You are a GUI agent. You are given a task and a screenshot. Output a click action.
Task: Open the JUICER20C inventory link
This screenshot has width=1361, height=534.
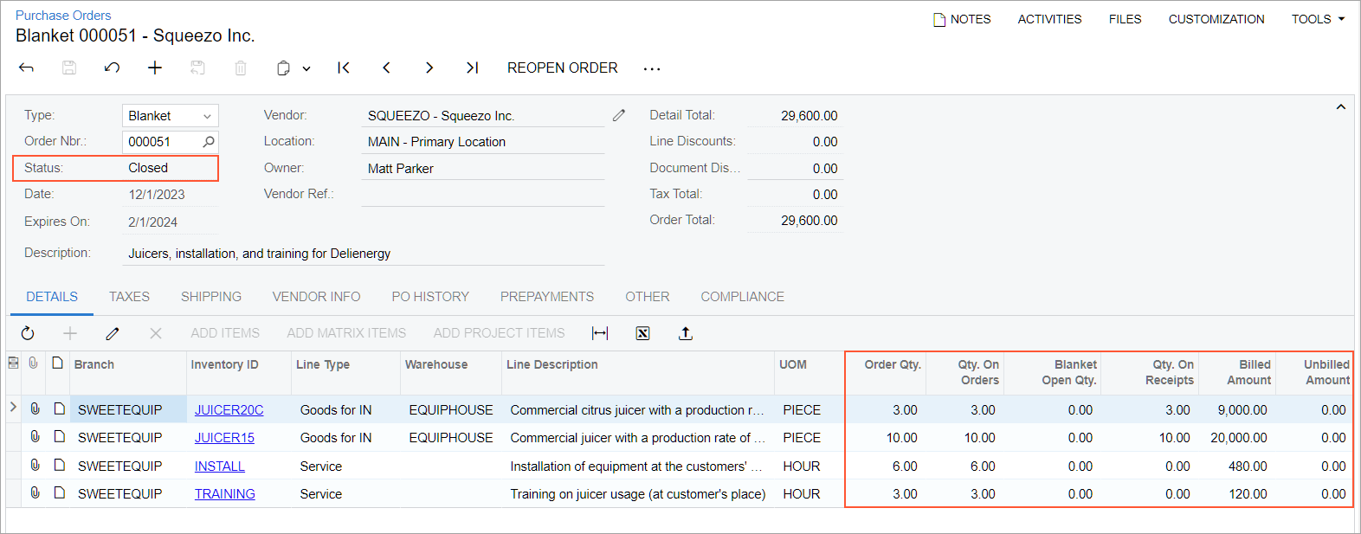tap(229, 410)
